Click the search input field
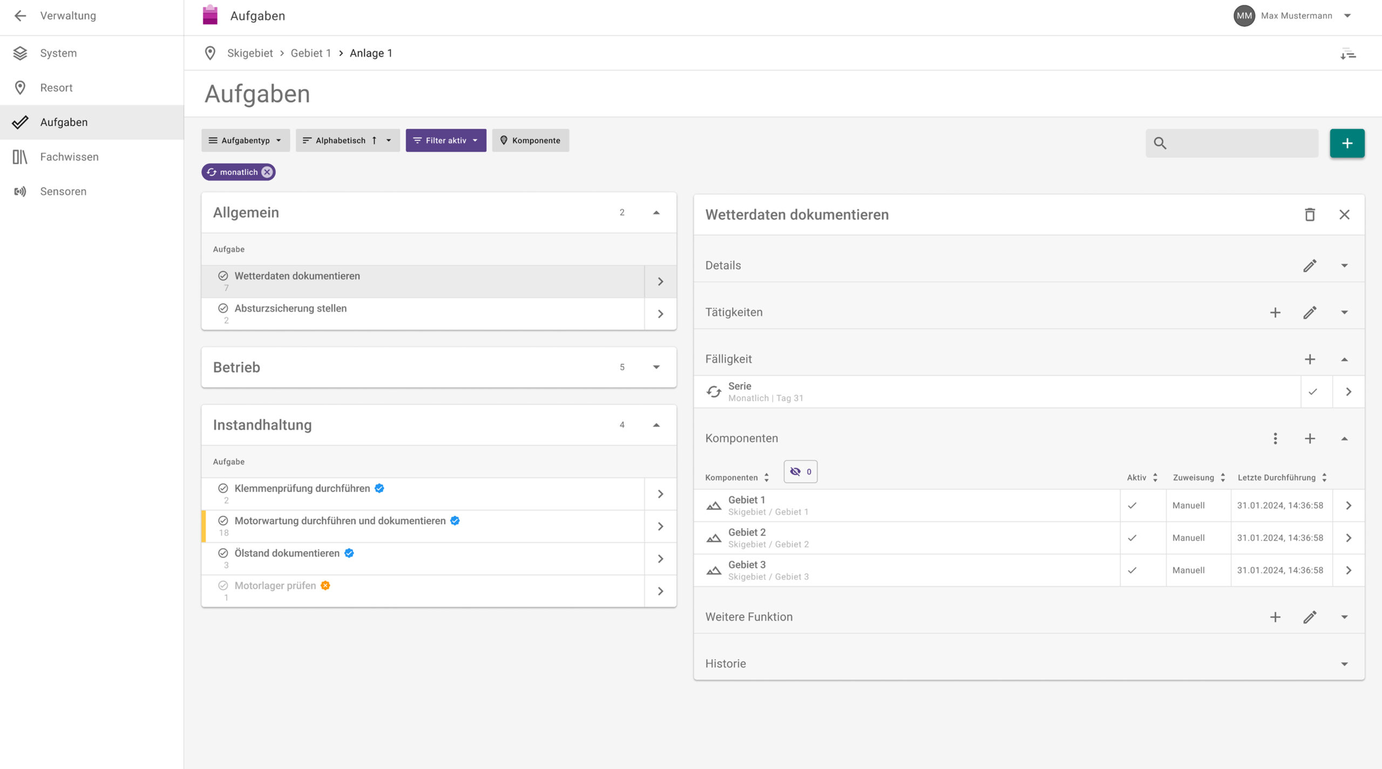Screen dimensions: 1382x769 pos(1242,143)
